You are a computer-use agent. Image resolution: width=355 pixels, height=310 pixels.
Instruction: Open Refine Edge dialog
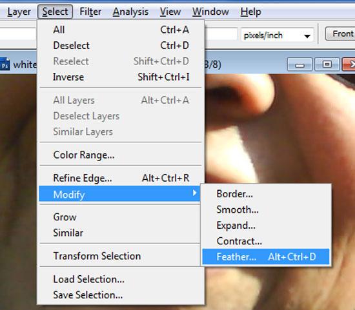[121, 178]
